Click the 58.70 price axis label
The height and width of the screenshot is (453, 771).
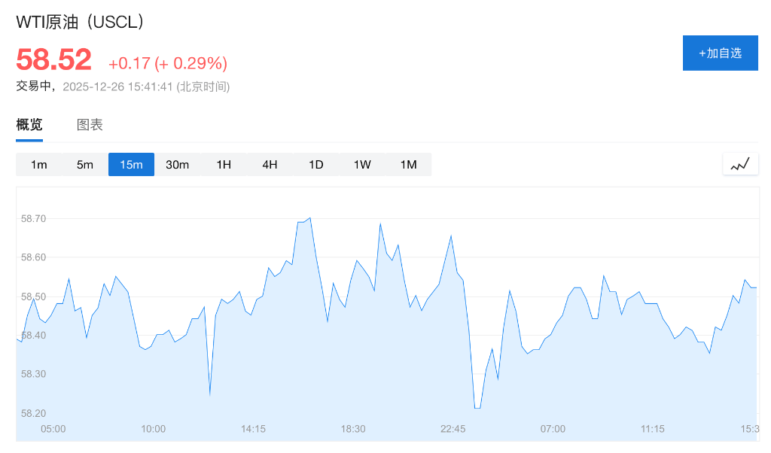coord(34,219)
